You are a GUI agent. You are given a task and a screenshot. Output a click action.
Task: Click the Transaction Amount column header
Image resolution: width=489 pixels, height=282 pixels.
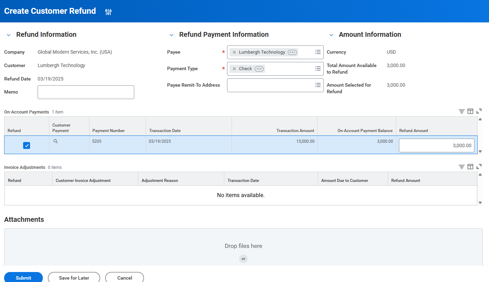(x=274, y=126)
